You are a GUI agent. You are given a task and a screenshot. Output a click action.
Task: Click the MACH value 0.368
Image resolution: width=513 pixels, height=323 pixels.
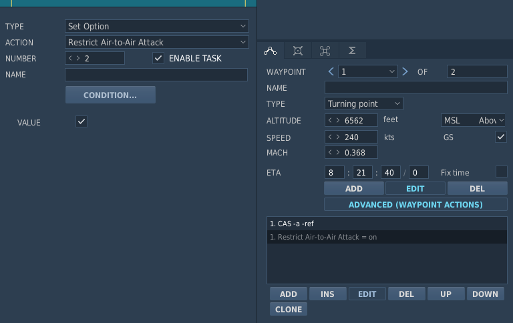(x=355, y=153)
